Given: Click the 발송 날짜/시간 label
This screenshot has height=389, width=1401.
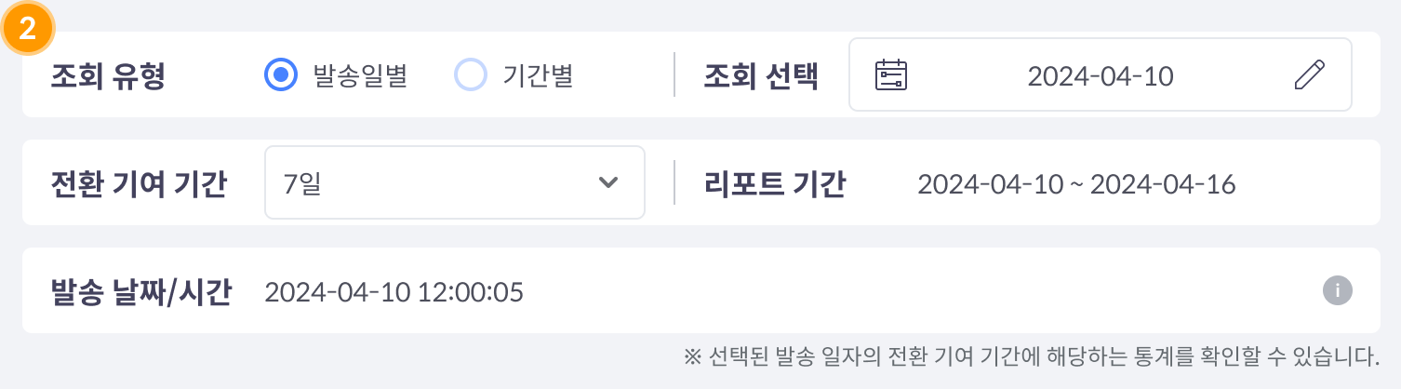Looking at the screenshot, I should pyautogui.click(x=140, y=291).
